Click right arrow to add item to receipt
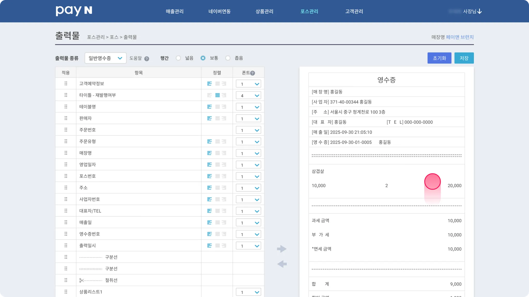This screenshot has height=297, width=529. pos(282,249)
